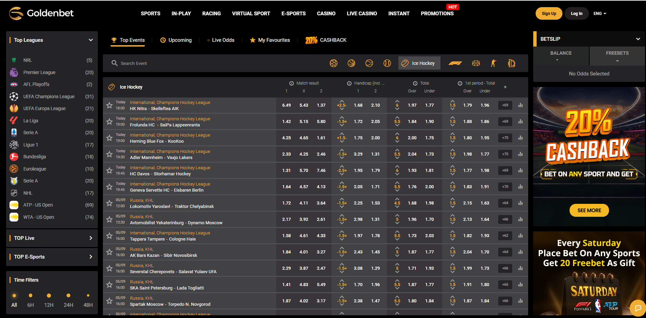Open statistics for Lokomotiv Yaroslavl match
Viewport: 646px width, 318px height.
[520, 203]
